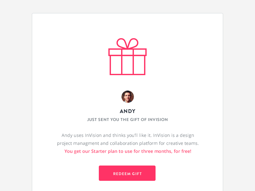Click the word 'Starter' in the offer line
Viewport: 255px width, 191px height.
tap(99, 151)
